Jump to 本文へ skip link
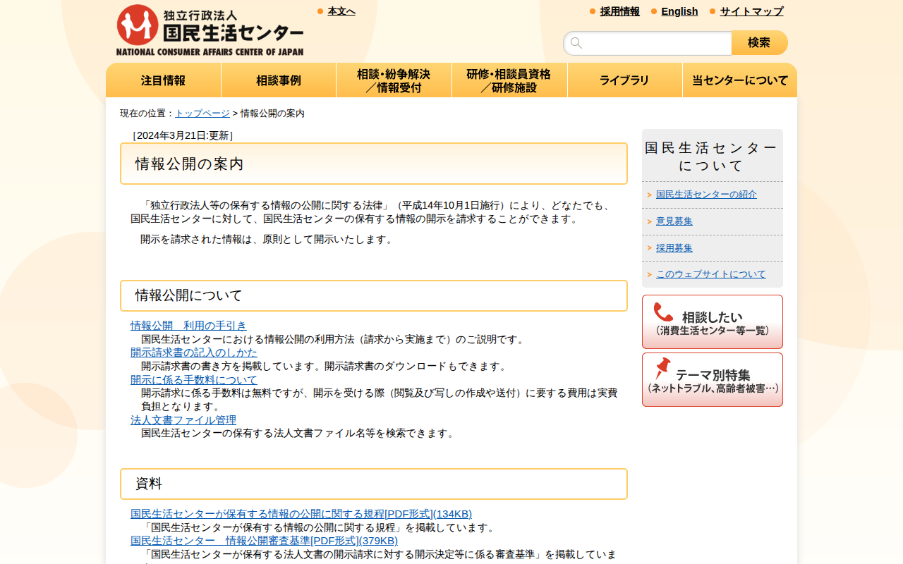The image size is (903, 564). [x=341, y=11]
